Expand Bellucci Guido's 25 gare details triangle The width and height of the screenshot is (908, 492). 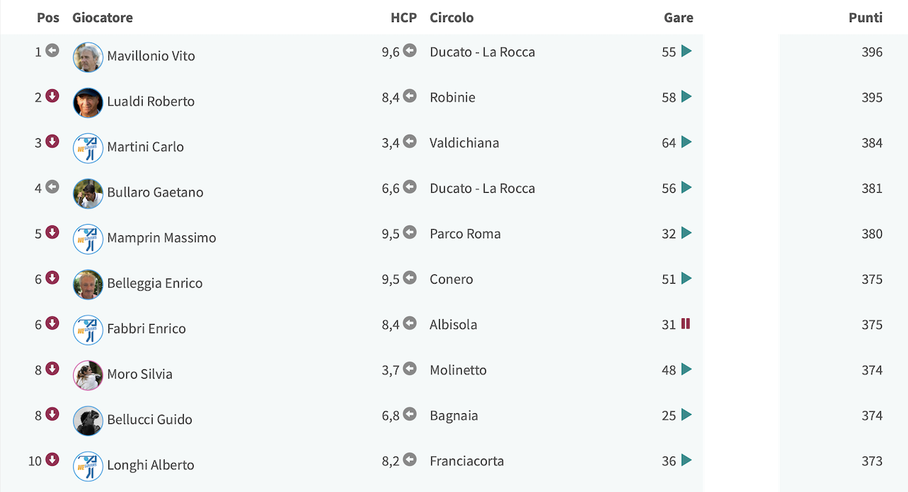(x=686, y=415)
